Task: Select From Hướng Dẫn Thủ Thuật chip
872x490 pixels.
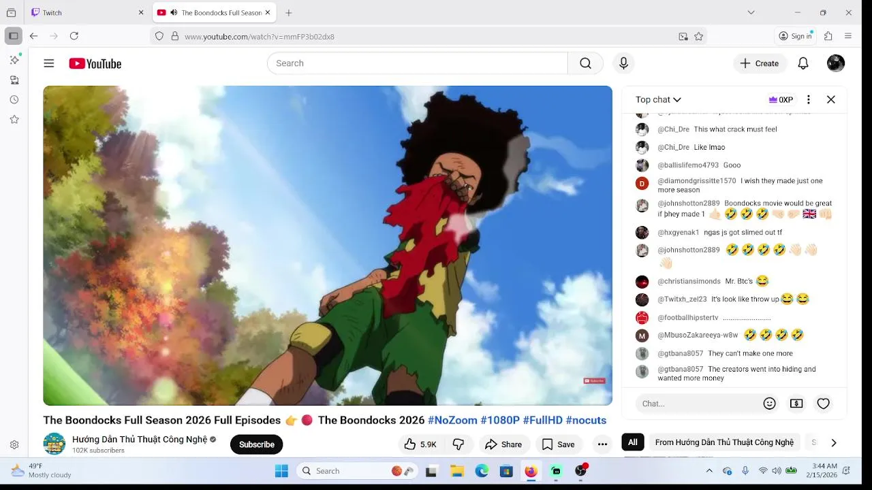Action: (724, 442)
